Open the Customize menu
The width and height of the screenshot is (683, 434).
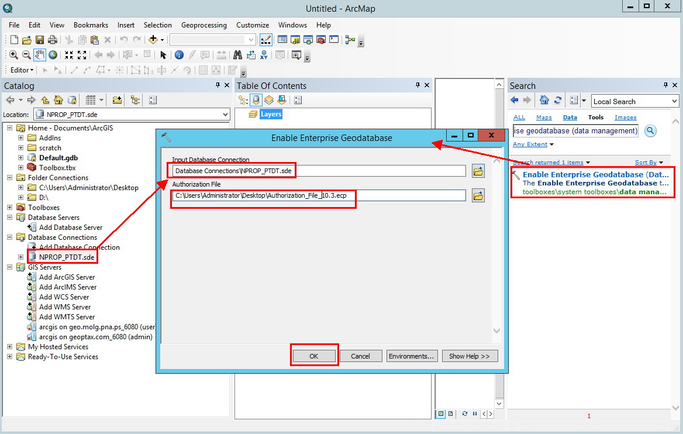pos(253,25)
